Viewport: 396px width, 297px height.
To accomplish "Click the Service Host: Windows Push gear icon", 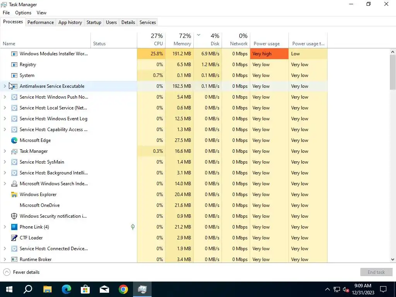I will (x=14, y=97).
